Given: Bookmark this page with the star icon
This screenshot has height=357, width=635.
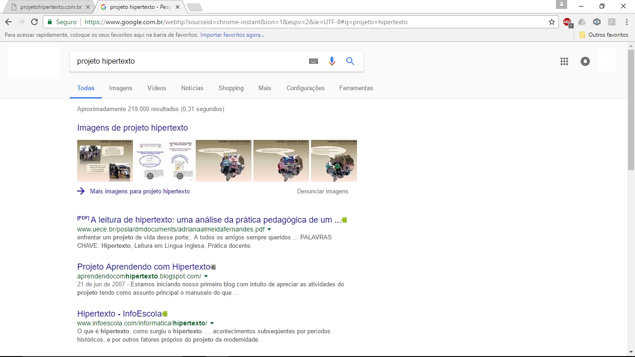Looking at the screenshot, I should [552, 22].
